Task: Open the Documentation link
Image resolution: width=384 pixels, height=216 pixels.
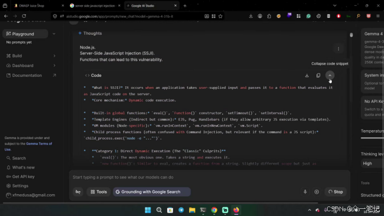Action: click(27, 75)
